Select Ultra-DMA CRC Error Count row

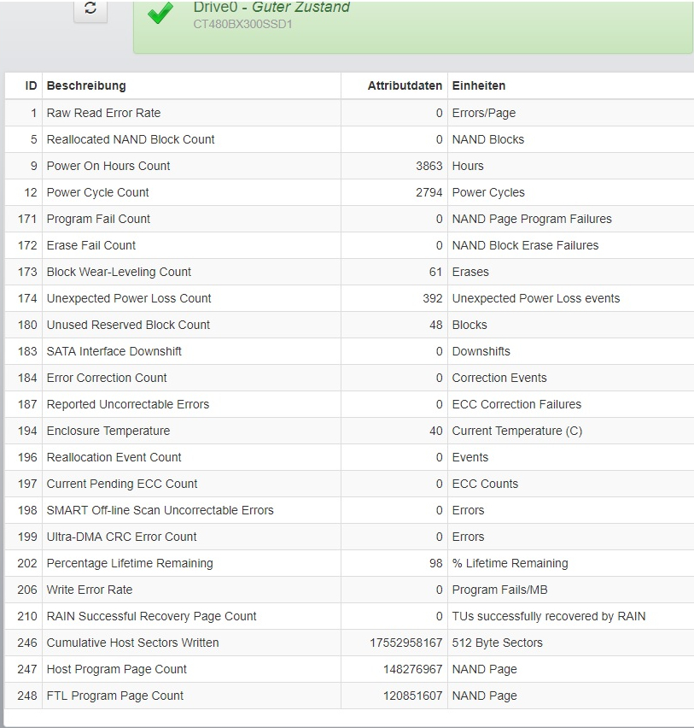pyautogui.click(x=349, y=537)
